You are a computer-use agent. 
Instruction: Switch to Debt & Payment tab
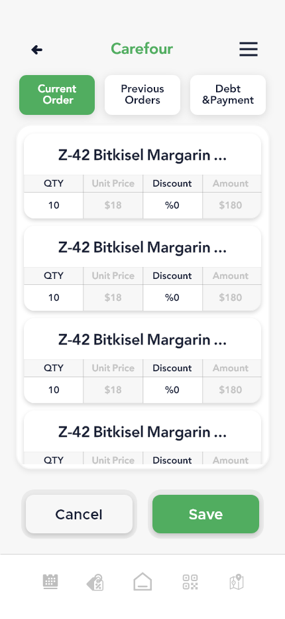(x=228, y=95)
